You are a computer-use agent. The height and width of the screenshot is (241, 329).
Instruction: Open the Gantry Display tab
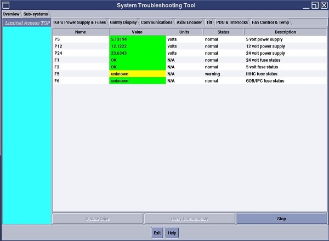click(123, 22)
